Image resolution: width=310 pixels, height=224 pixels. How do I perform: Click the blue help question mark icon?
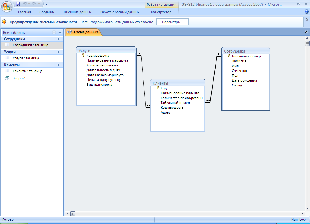pos(307,12)
